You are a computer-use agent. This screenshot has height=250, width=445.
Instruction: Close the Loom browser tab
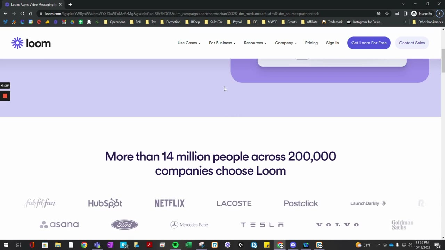(x=60, y=4)
